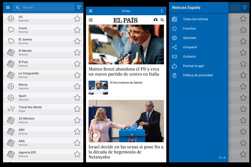Tap the share icon for Compartir
251x167 pixels.
174,47
